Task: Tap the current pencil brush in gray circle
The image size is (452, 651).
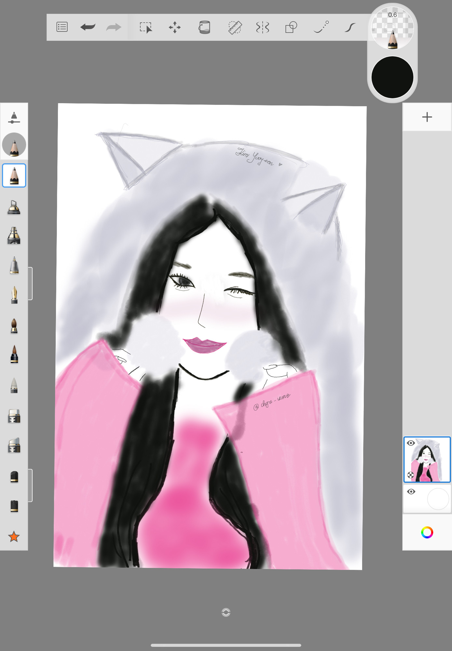Action: click(14, 145)
